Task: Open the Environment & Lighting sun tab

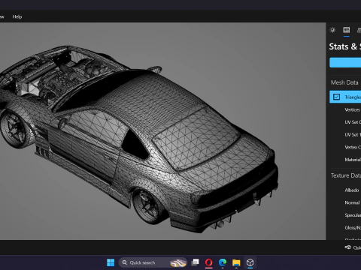Action: tap(332, 30)
